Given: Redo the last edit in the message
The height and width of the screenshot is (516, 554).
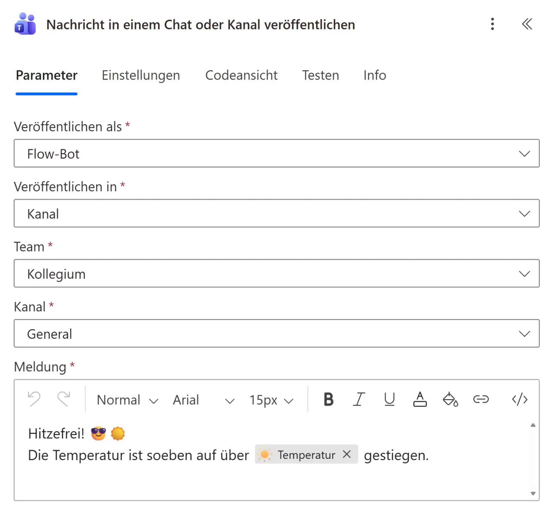Looking at the screenshot, I should (x=64, y=400).
